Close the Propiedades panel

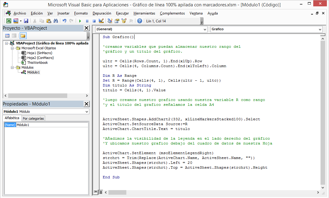tap(86, 104)
